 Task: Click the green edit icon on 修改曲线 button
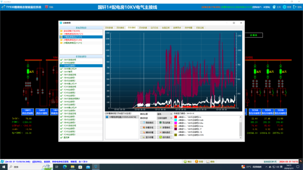click(x=160, y=137)
